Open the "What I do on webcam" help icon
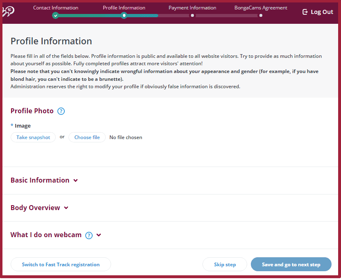The height and width of the screenshot is (279, 341). [x=89, y=235]
